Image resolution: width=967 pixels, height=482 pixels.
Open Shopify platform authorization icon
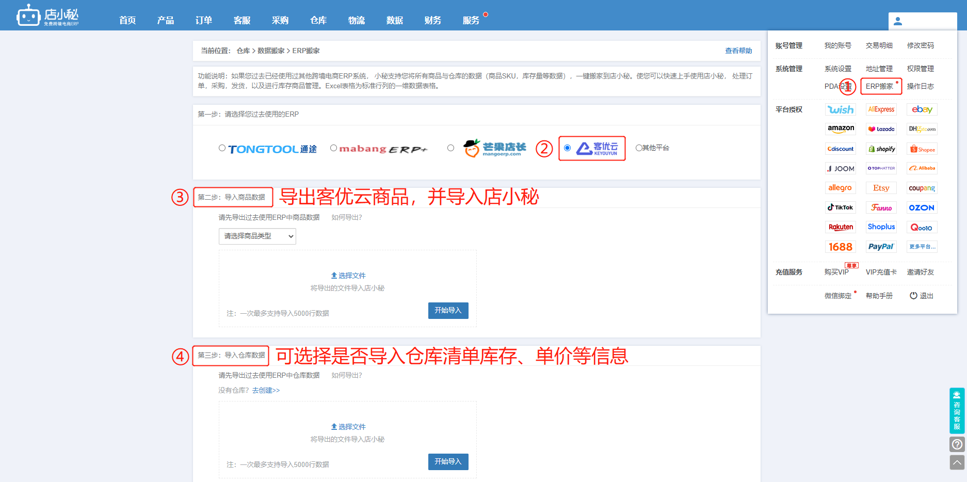pyautogui.click(x=881, y=149)
